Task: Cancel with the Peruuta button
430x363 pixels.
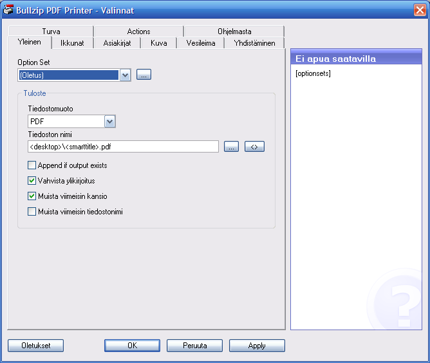Action: [194, 346]
